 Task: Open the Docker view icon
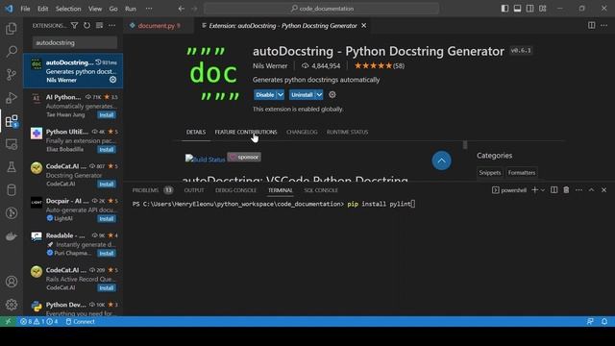point(12,236)
